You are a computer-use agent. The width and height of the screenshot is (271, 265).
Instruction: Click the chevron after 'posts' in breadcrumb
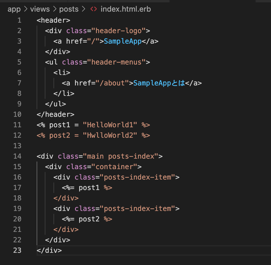(83, 9)
